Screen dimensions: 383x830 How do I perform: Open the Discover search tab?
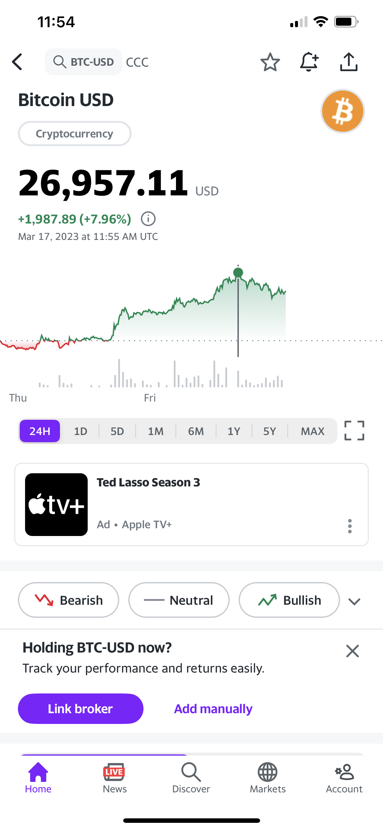(191, 778)
